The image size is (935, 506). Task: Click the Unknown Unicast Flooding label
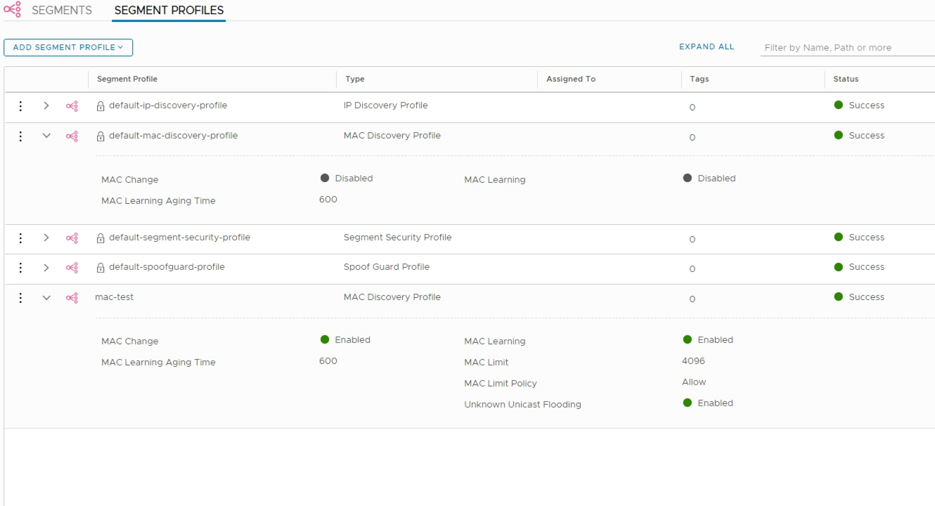click(522, 405)
